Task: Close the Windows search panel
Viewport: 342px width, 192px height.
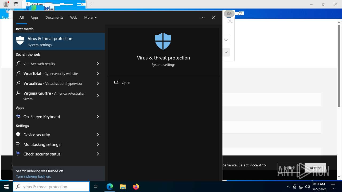Action: (214, 17)
